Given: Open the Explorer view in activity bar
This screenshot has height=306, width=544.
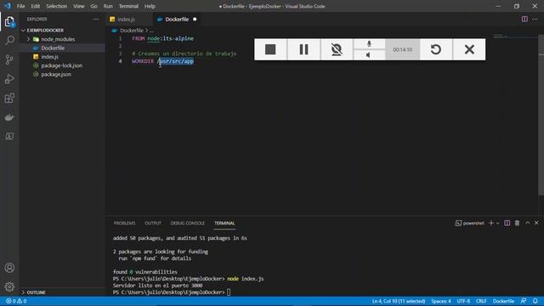Looking at the screenshot, I should click(x=9, y=22).
